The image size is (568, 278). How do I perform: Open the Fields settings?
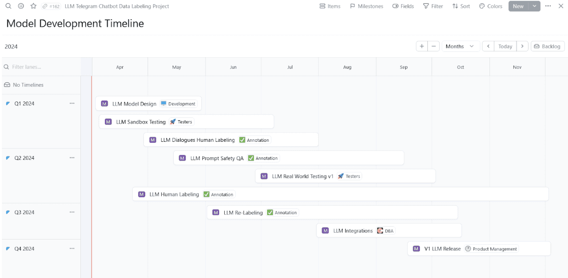403,6
